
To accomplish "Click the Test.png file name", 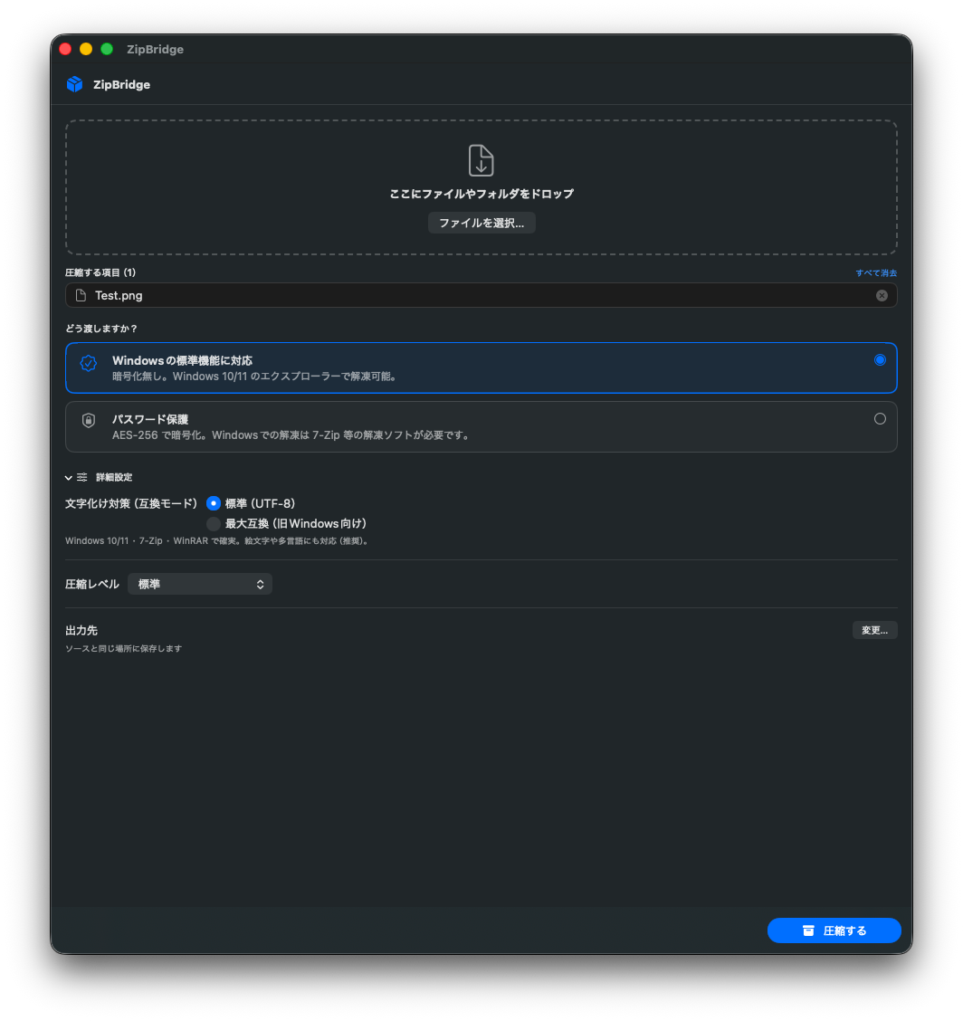I will pyautogui.click(x=119, y=296).
